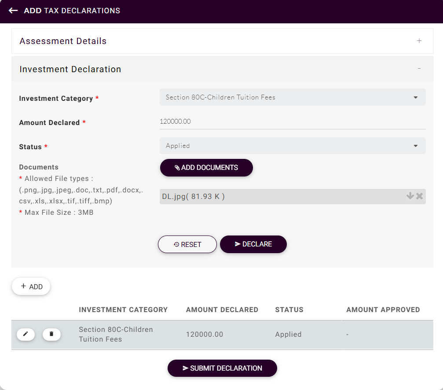Click trash delete icon in table row
443x390 pixels.
click(x=51, y=335)
